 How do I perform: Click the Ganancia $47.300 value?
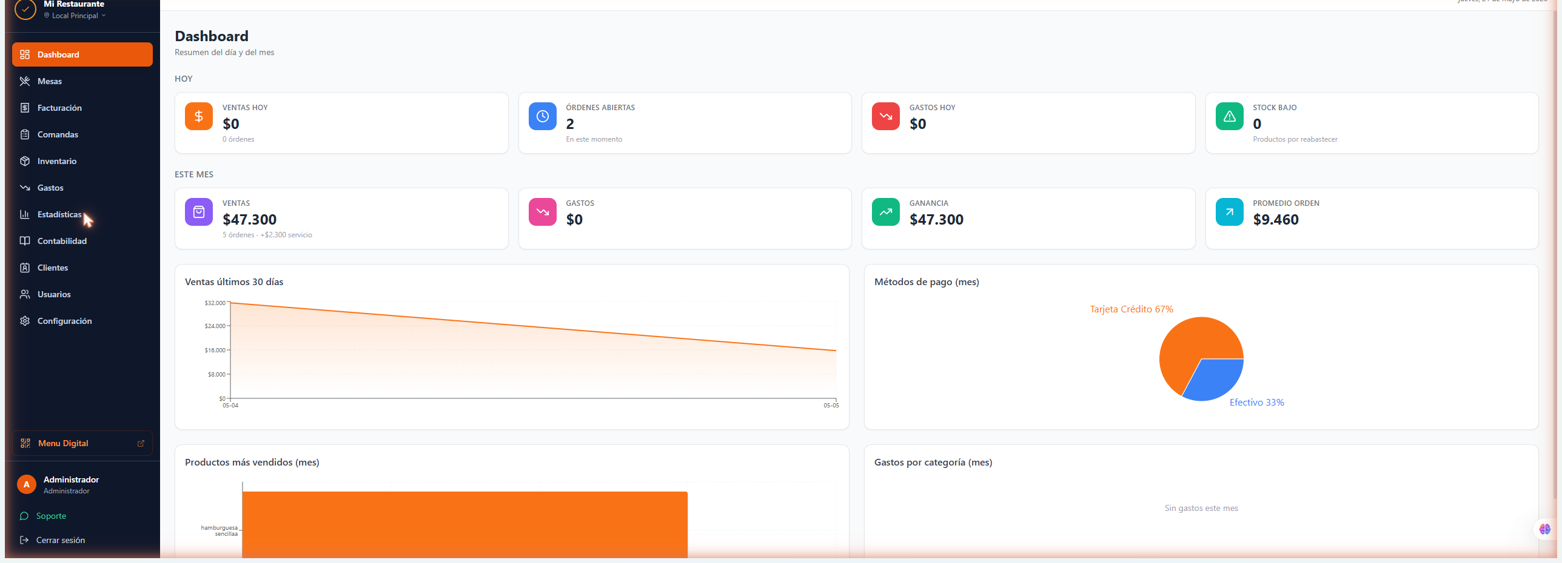936,220
